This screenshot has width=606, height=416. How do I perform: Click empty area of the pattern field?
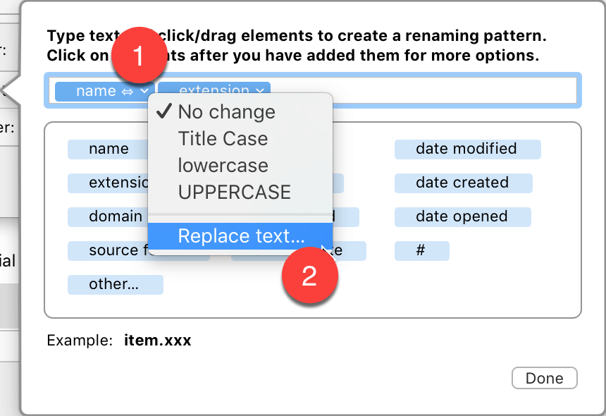[425, 90]
